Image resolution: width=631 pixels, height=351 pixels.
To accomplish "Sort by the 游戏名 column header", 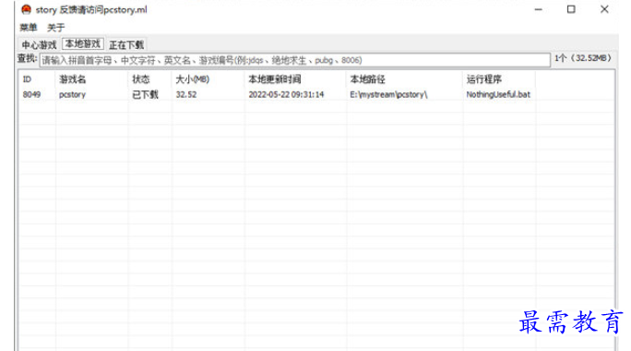I will point(73,79).
